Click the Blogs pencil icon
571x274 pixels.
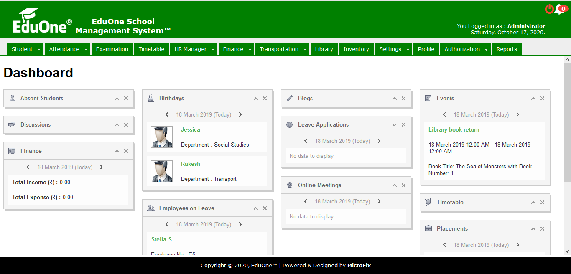coord(290,99)
